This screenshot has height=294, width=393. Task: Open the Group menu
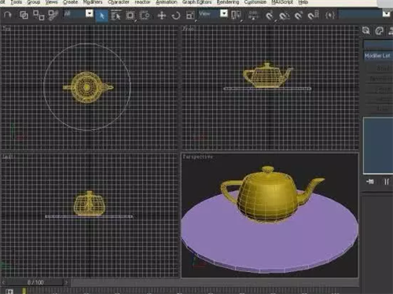(34, 2)
